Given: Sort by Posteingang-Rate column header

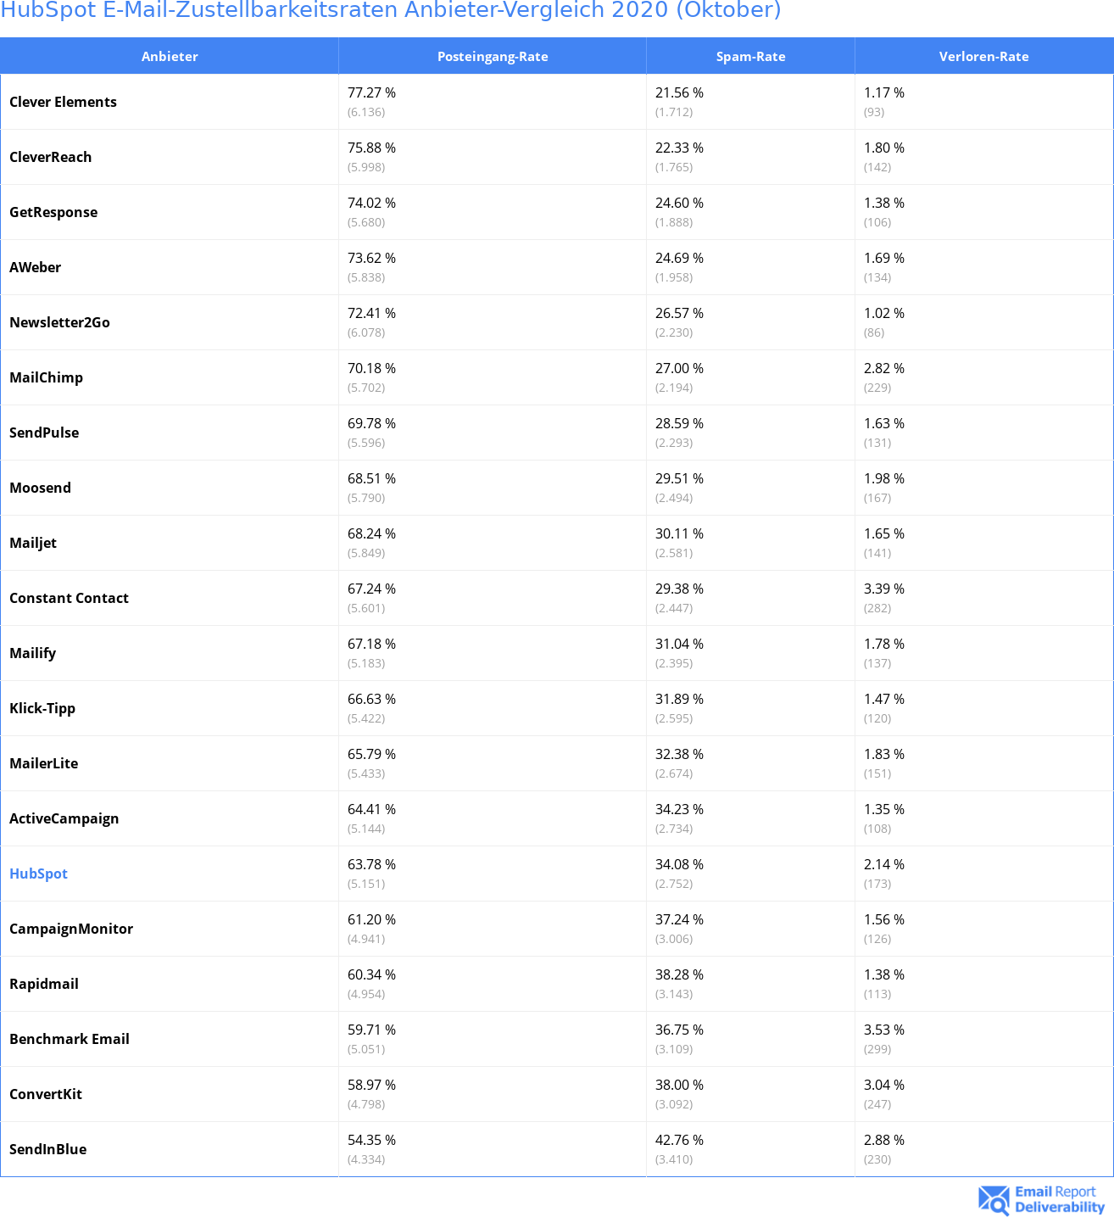Looking at the screenshot, I should click(493, 56).
